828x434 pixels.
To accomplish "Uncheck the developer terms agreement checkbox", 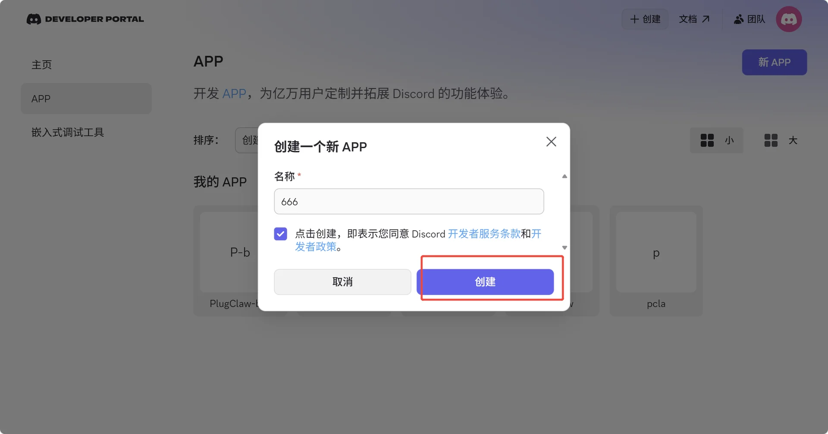I will (x=280, y=234).
